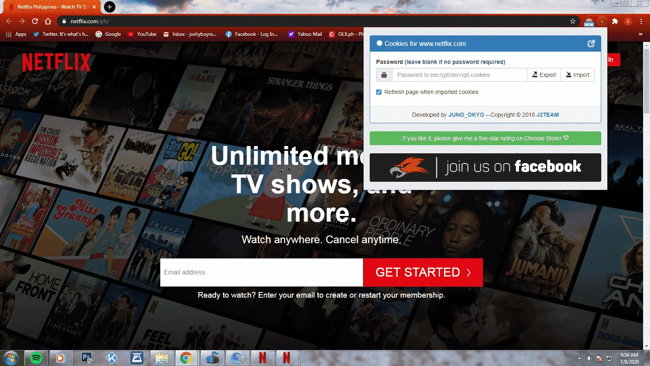Screen dimensions: 650x366
Task: Open the Apps bookmarks shortcut
Action: click(16, 34)
